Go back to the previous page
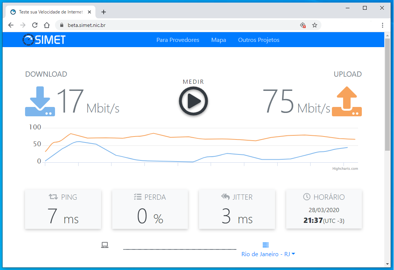394x270 pixels. 11,25
